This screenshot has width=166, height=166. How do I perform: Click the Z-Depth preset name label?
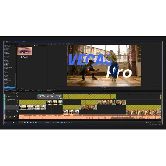(24, 57)
